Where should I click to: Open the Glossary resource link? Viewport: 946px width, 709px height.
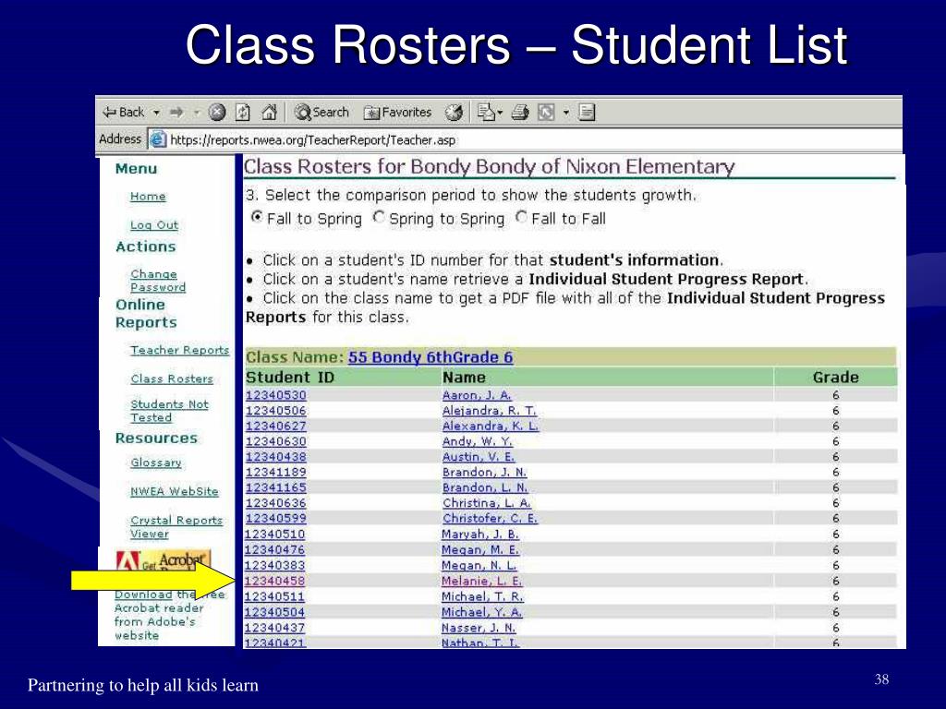click(x=156, y=463)
